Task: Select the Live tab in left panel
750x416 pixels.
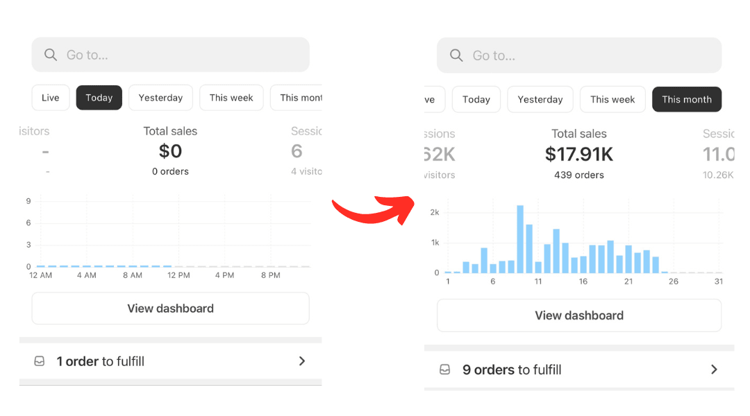Action: point(51,98)
